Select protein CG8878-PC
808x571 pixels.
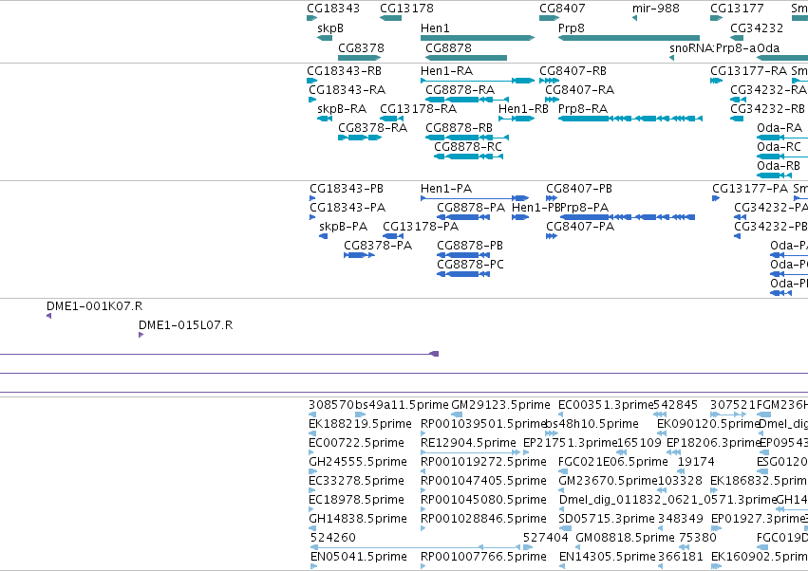pos(463,274)
